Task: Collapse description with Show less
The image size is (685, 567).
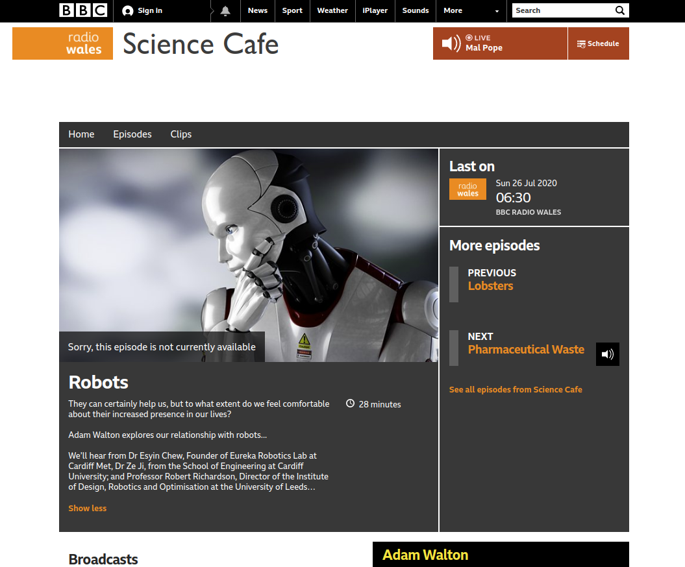Action: [x=88, y=508]
